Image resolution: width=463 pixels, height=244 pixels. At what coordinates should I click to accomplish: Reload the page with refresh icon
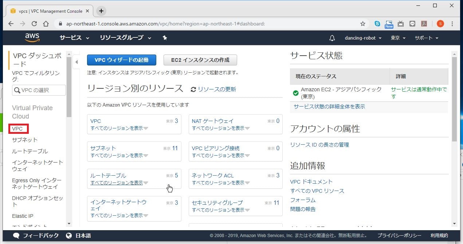pos(34,24)
